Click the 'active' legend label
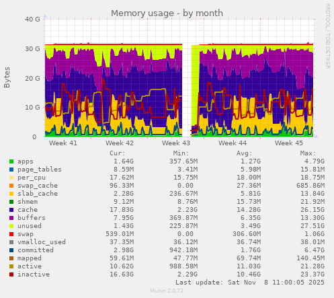This screenshot has width=334, height=298. [30, 266]
